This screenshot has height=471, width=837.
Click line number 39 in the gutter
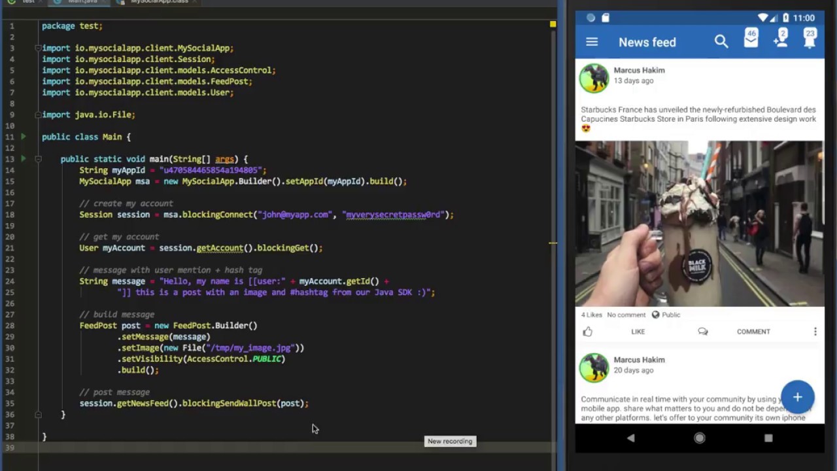[10, 447]
